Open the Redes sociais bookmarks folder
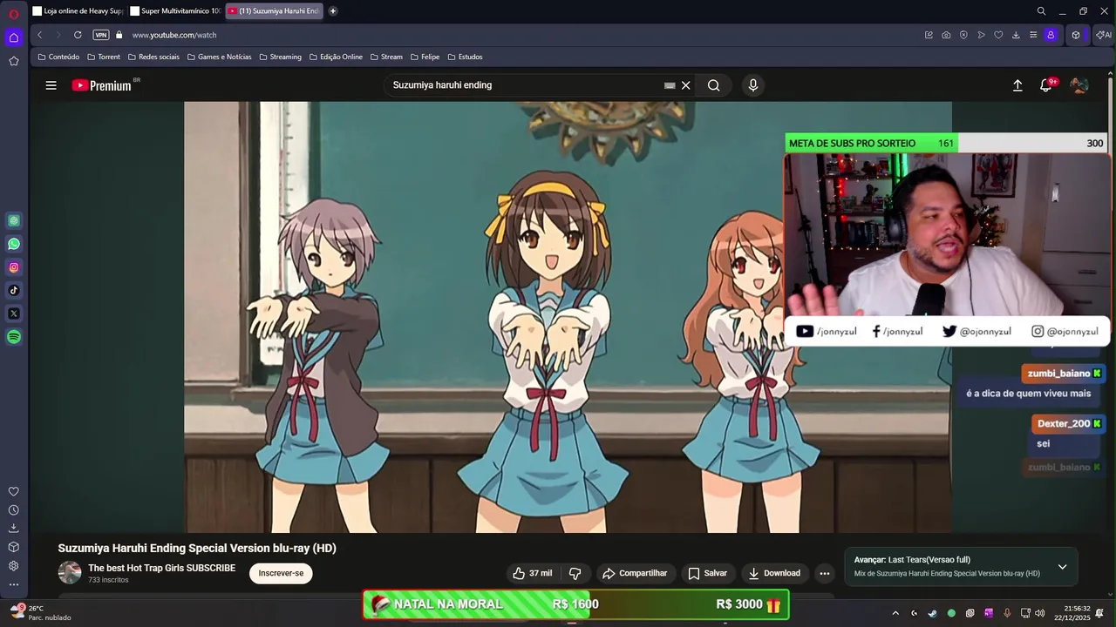The height and width of the screenshot is (627, 1116). tap(153, 57)
